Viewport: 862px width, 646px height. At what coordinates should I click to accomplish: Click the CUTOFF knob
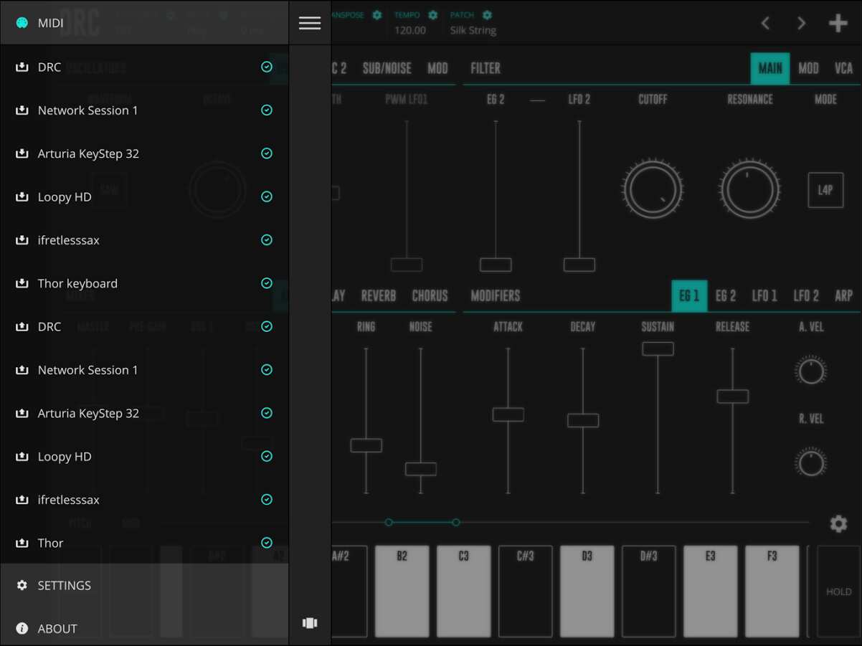pyautogui.click(x=653, y=189)
